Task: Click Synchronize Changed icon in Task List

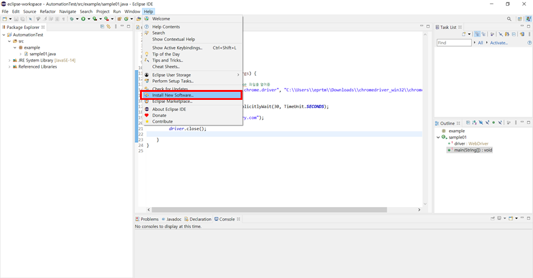Action: pos(522,34)
